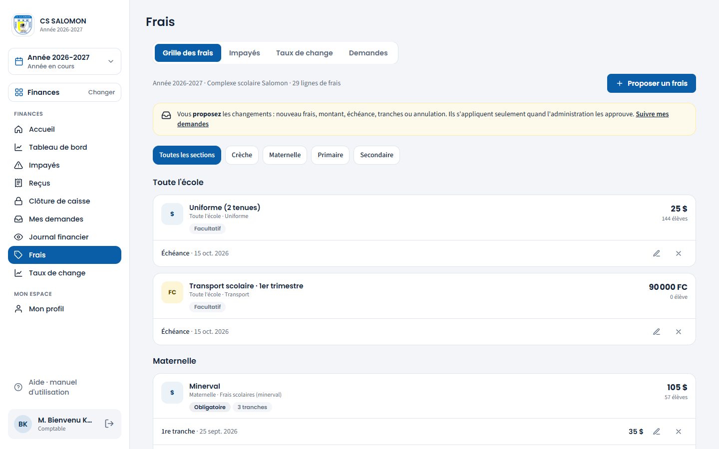
Task: Open Clôture de caisse page
Action: click(64, 201)
